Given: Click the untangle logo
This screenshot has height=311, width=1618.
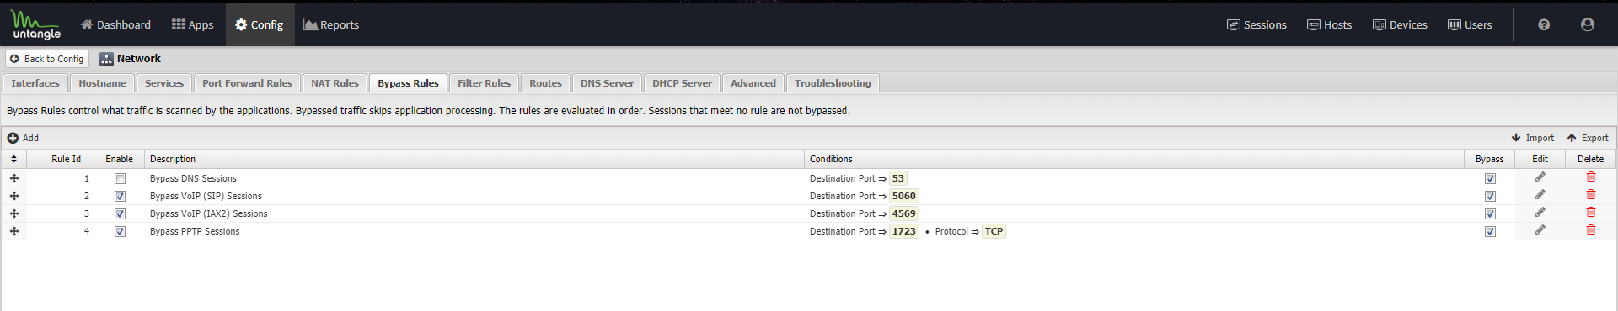Looking at the screenshot, I should click(x=36, y=25).
